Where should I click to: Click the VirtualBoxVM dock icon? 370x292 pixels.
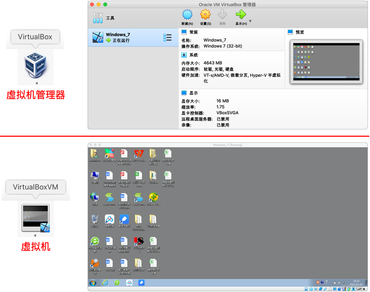(x=35, y=218)
